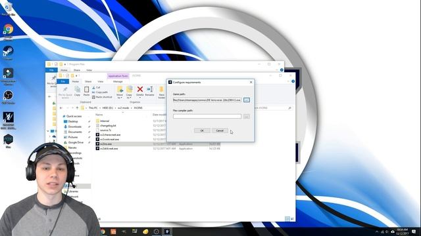Switch to View tab in XV2INS window

tap(101, 81)
